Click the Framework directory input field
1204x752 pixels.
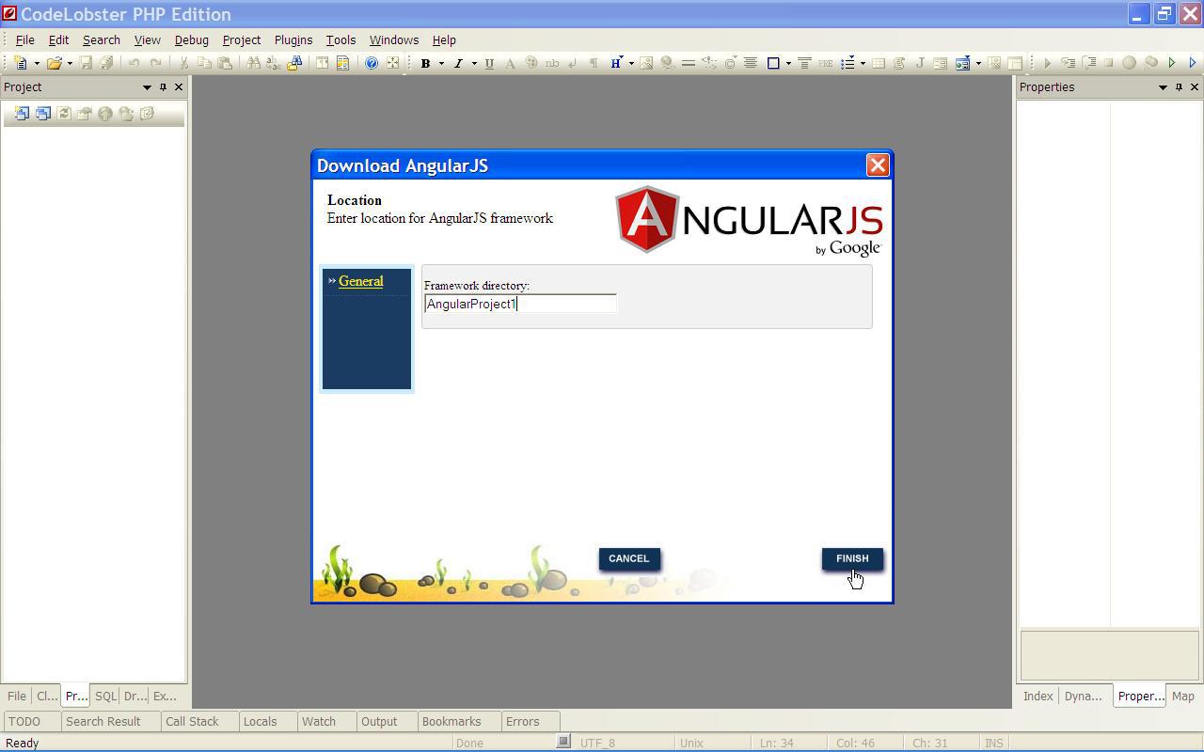point(520,304)
